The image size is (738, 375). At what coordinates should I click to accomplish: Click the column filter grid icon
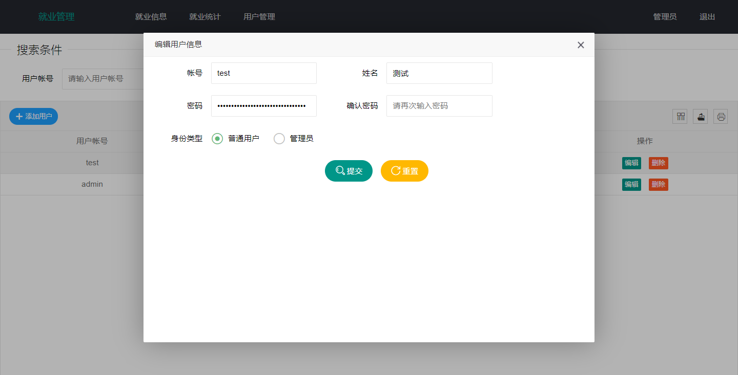pos(680,117)
